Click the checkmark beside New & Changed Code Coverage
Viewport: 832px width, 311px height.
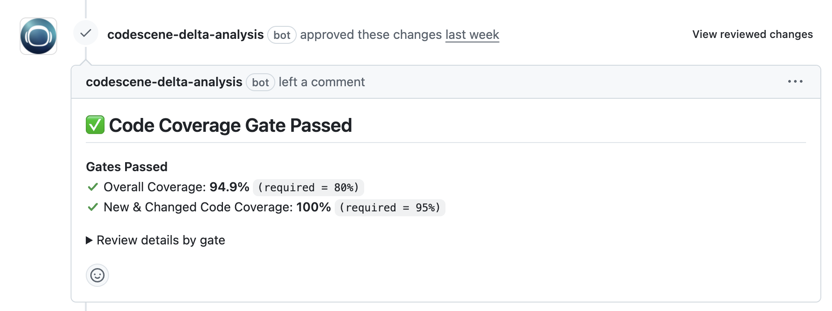point(92,207)
